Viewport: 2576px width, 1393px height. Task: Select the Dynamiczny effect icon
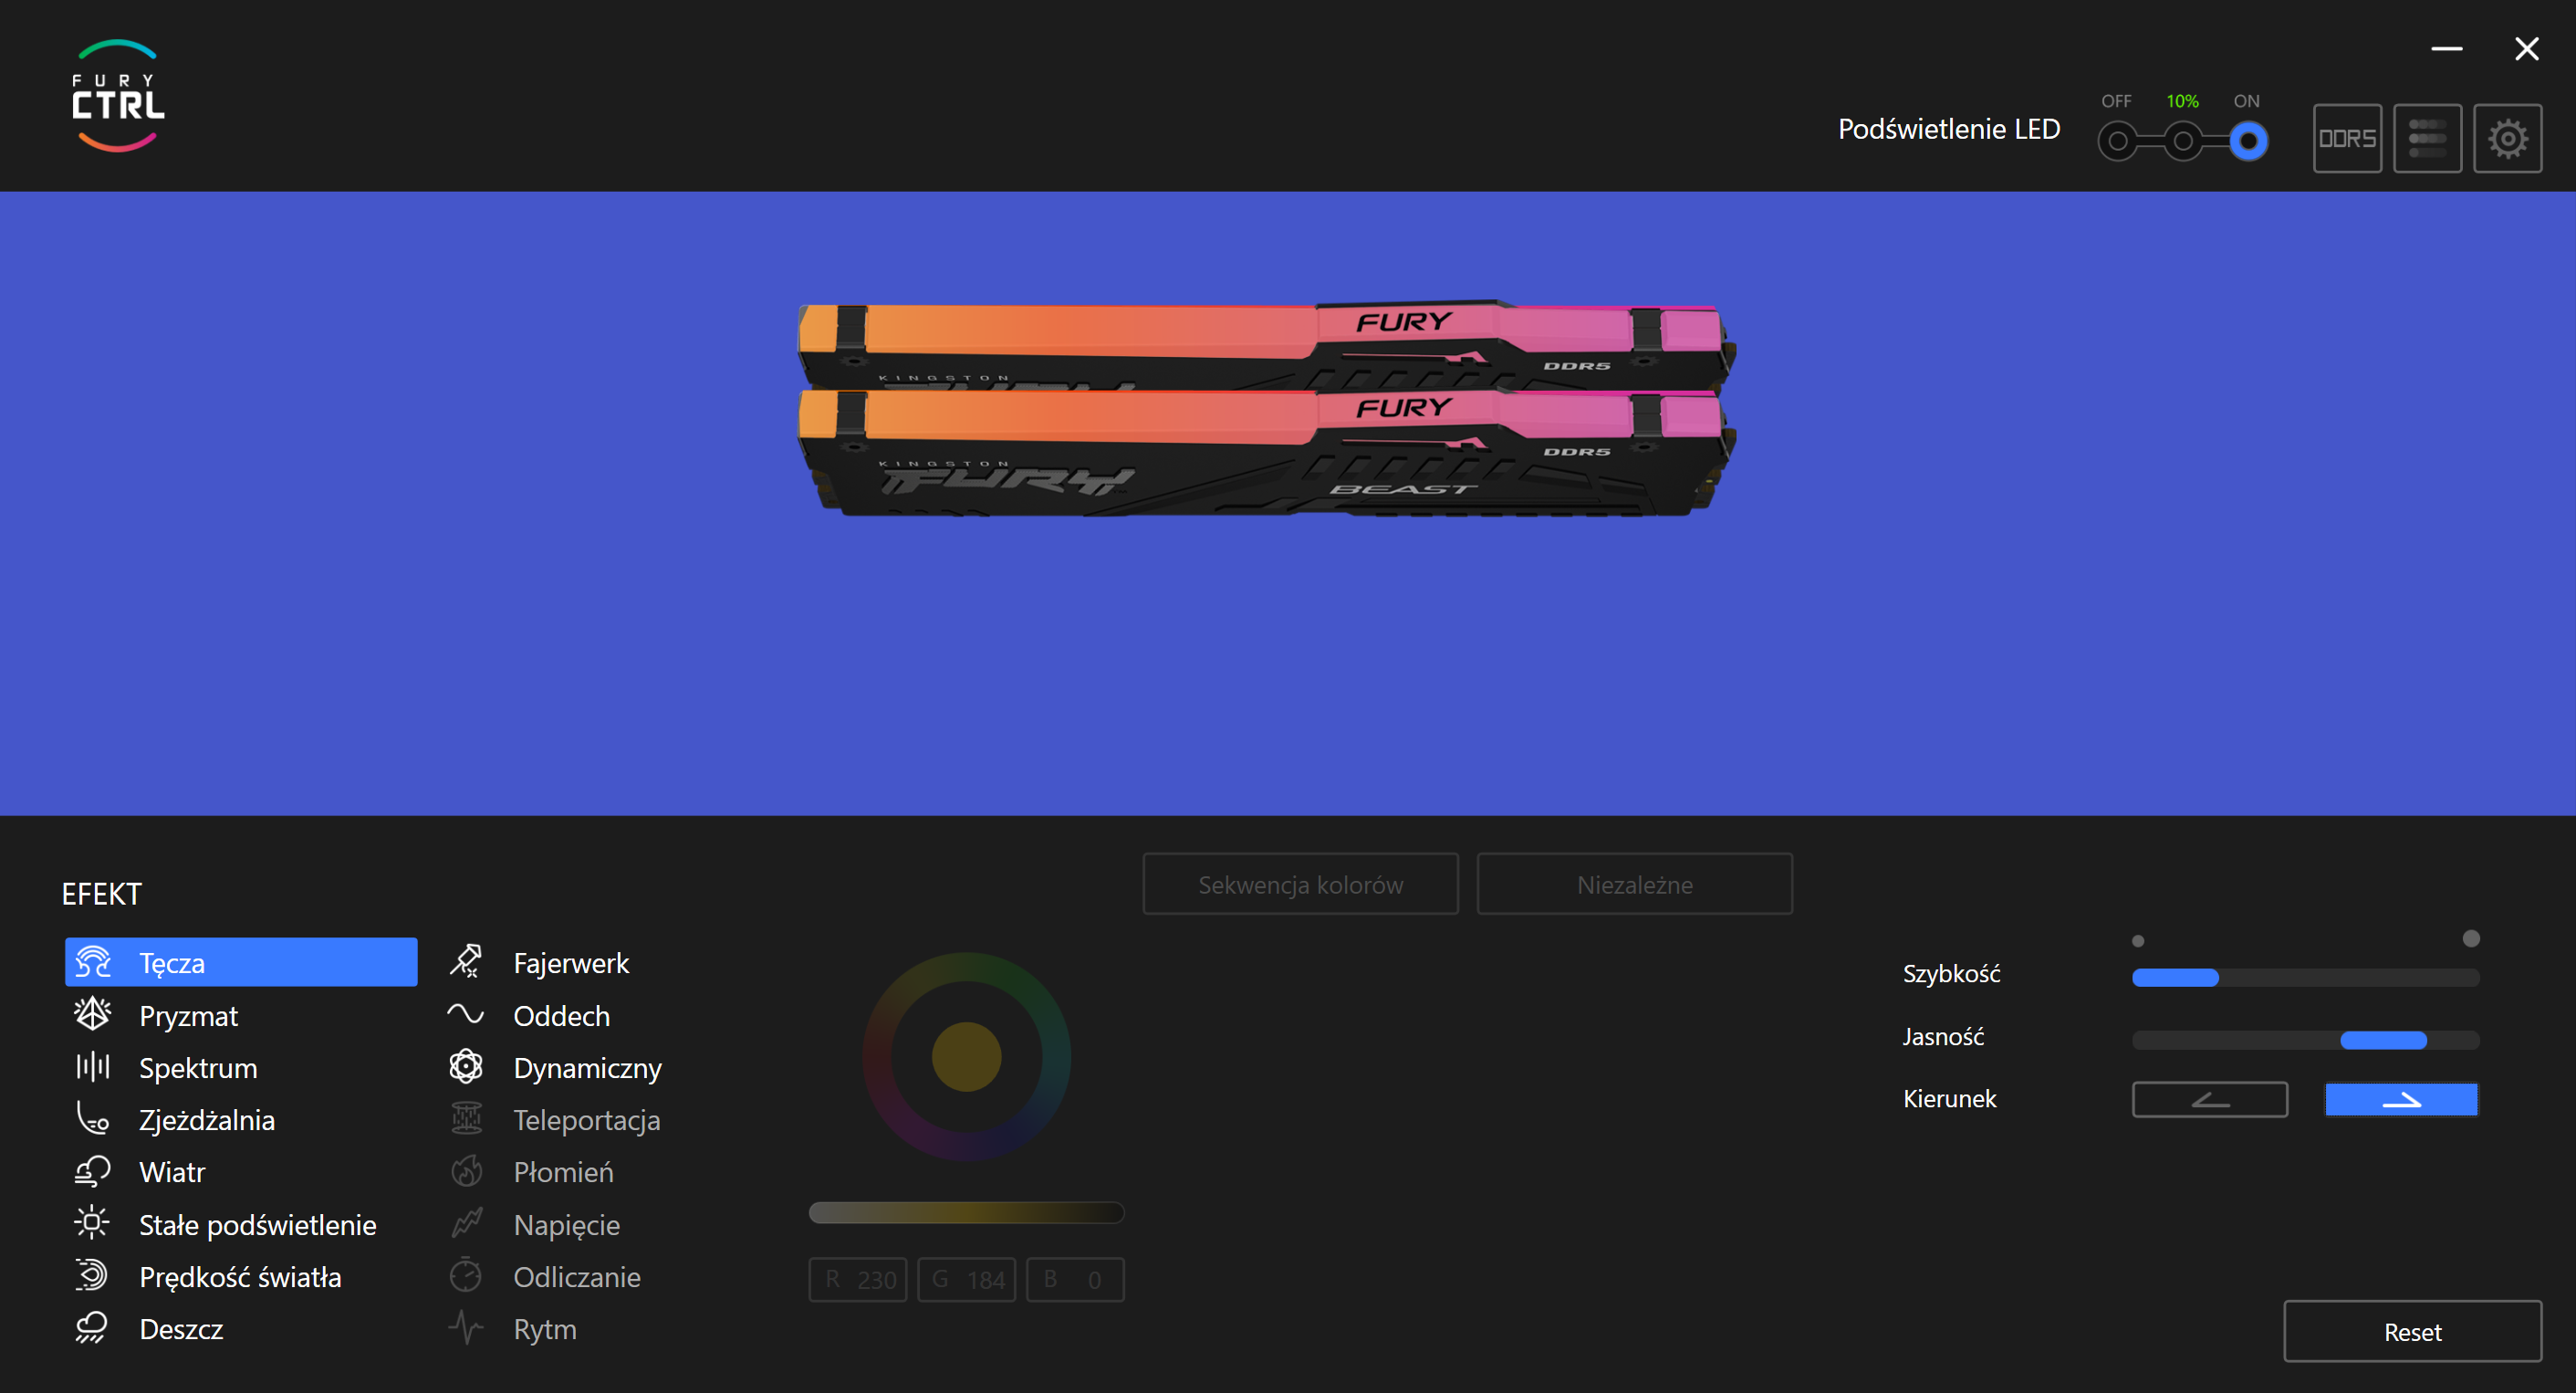(x=466, y=1067)
